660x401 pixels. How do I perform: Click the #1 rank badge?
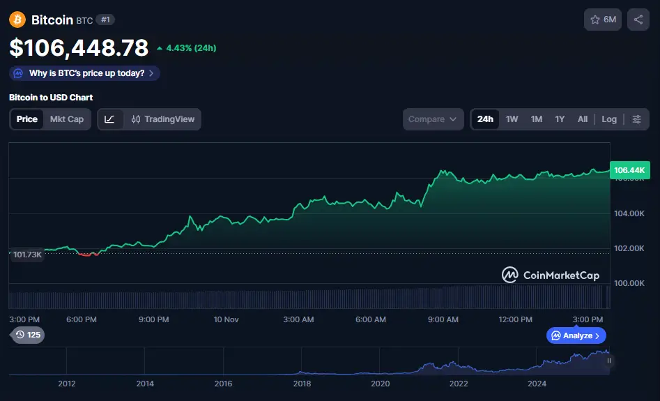coord(105,20)
